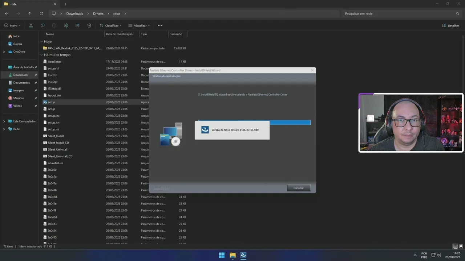
Task: Open the Classificar sort dropdown
Action: tap(111, 25)
